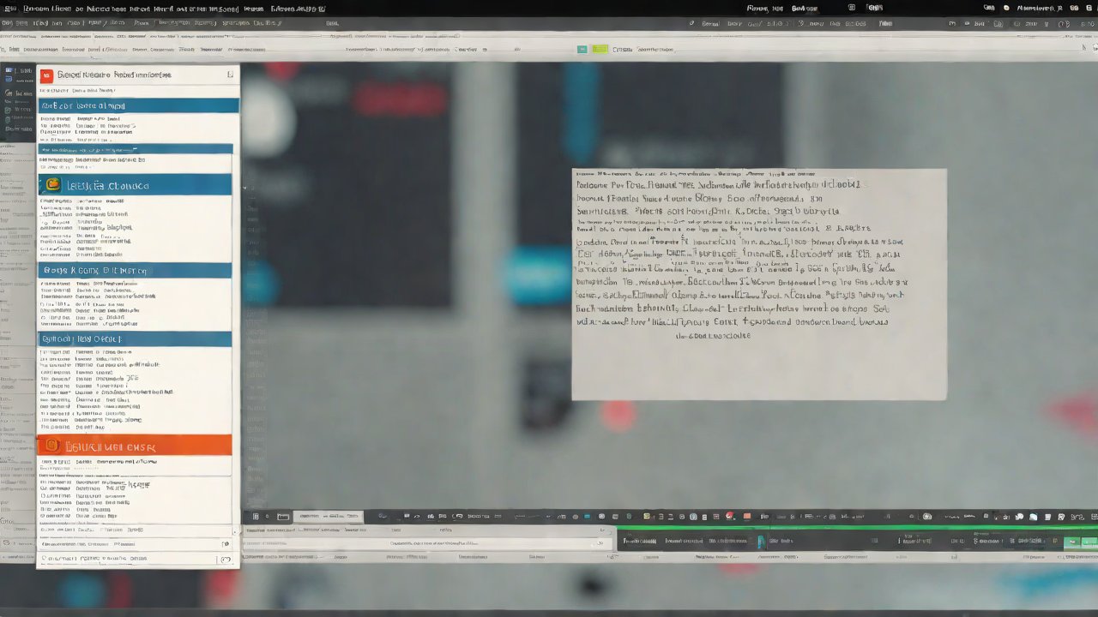Select the highlighted tab at the bottom toolbar's left
Image resolution: width=1098 pixels, height=617 pixels.
(x=328, y=517)
